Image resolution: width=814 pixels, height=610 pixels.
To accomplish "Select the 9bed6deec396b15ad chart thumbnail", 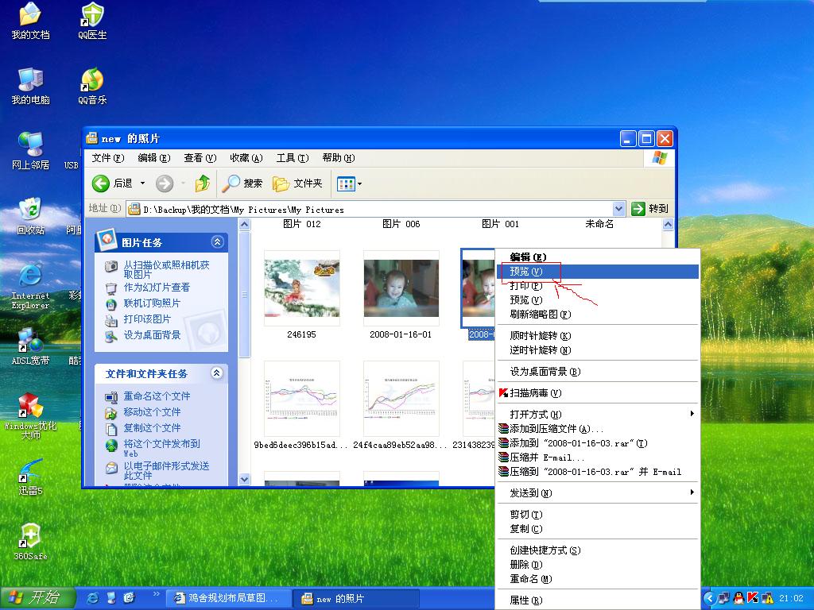I will pos(301,399).
